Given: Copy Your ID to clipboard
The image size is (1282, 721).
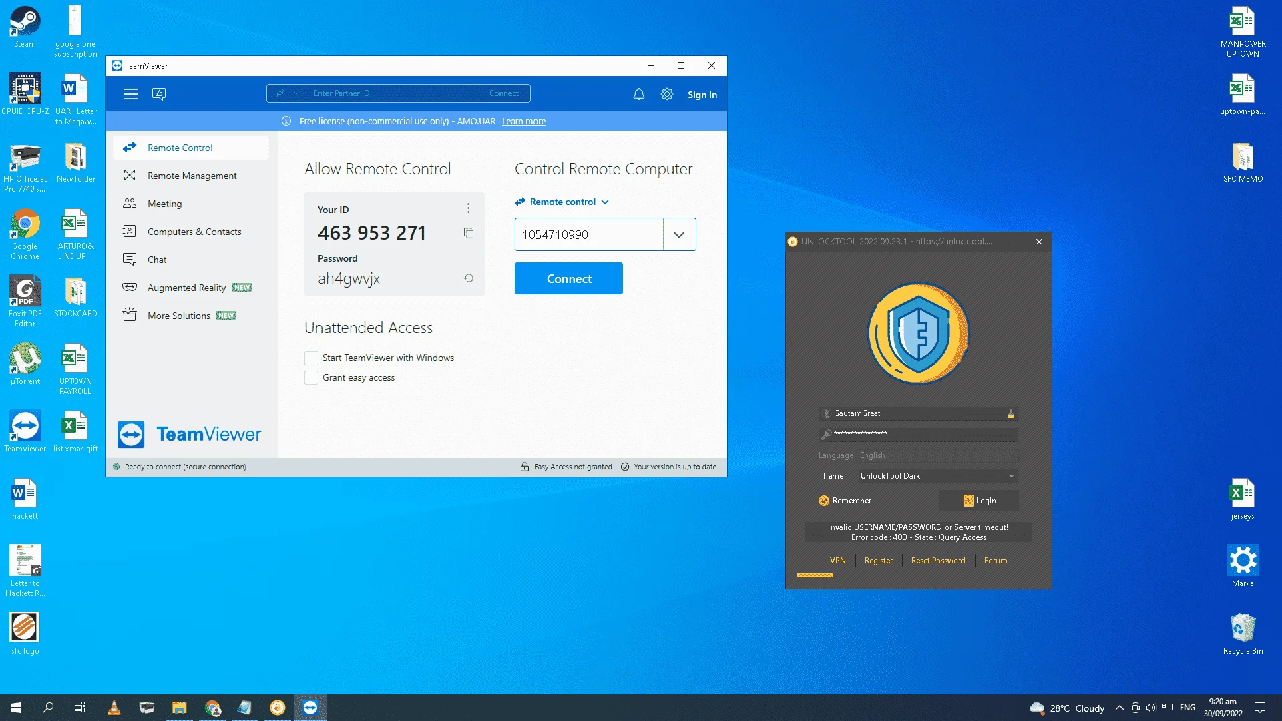Looking at the screenshot, I should click(x=469, y=233).
